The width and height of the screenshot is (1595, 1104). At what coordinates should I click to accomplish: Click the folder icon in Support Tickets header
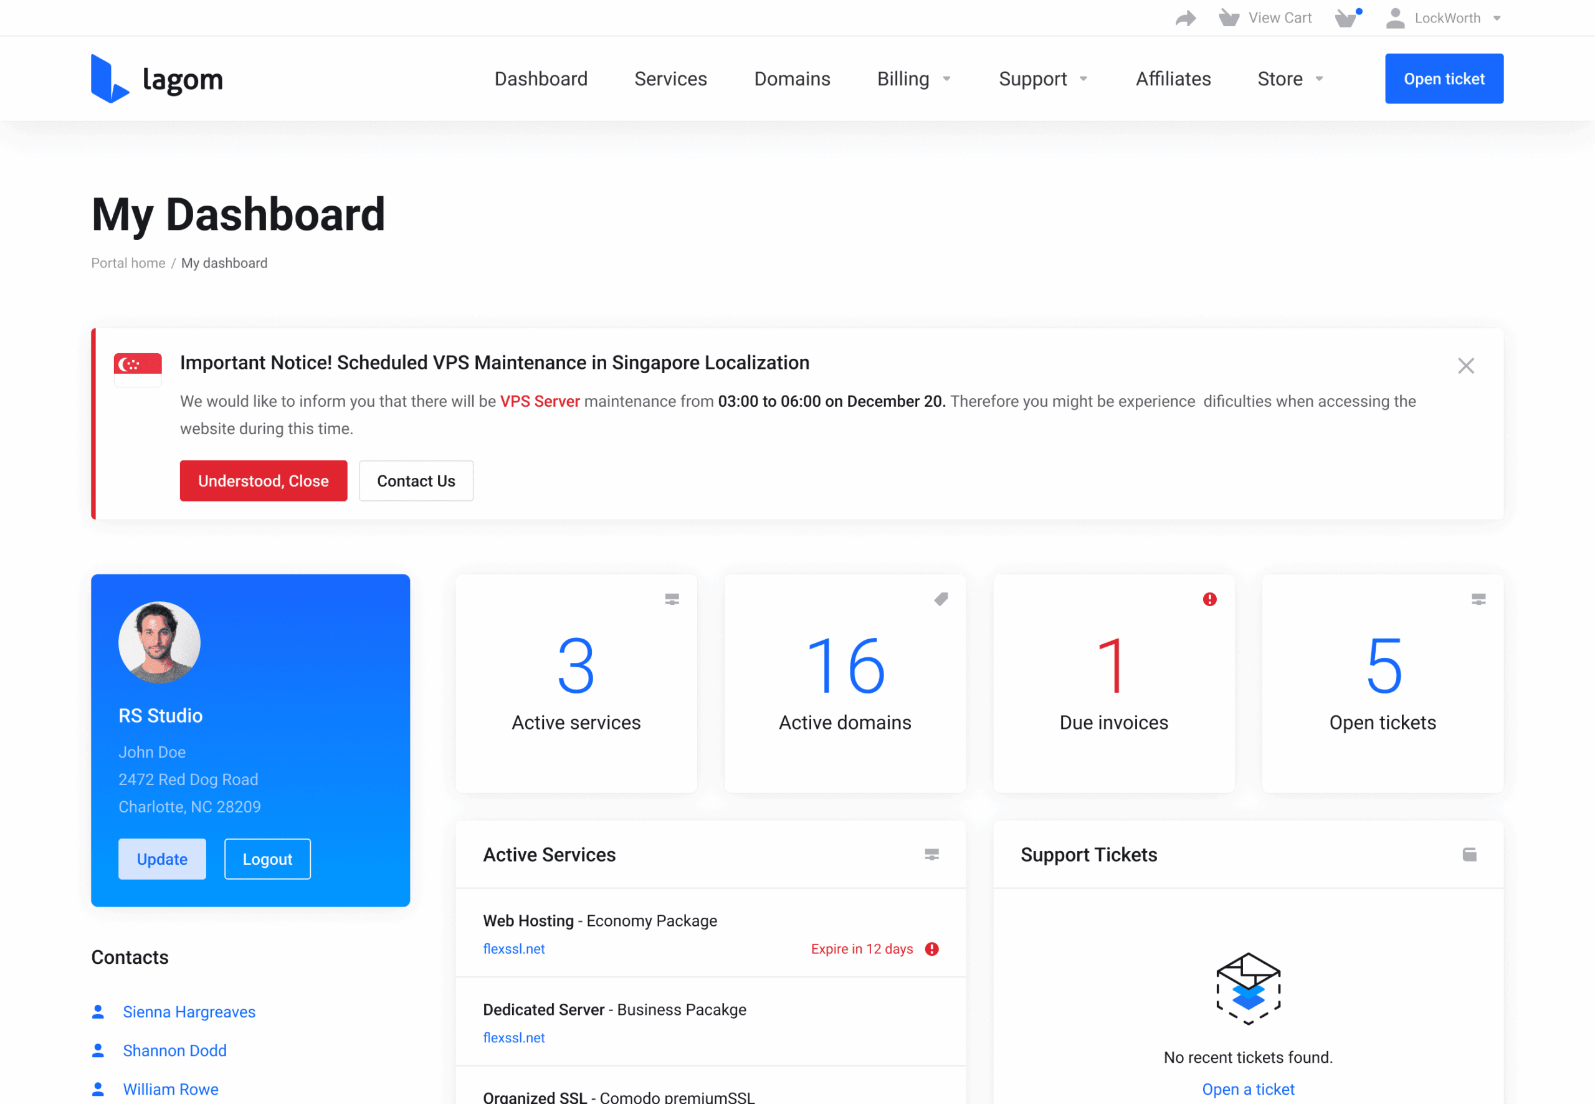(1469, 854)
